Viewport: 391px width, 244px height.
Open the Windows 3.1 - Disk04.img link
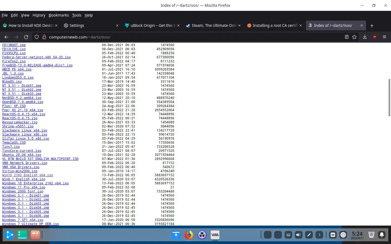pos(26,208)
